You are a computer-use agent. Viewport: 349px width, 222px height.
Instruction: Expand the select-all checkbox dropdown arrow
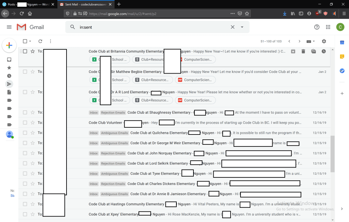click(30, 42)
